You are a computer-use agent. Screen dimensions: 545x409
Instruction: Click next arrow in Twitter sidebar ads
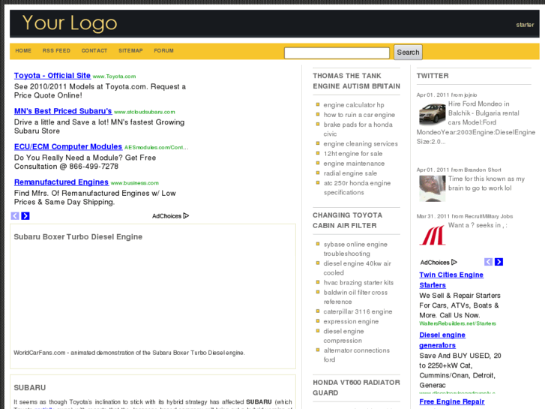499,262
